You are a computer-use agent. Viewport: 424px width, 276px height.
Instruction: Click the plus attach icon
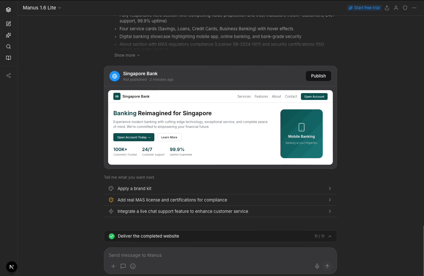point(113,266)
